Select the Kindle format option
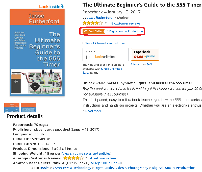 (x=106, y=55)
